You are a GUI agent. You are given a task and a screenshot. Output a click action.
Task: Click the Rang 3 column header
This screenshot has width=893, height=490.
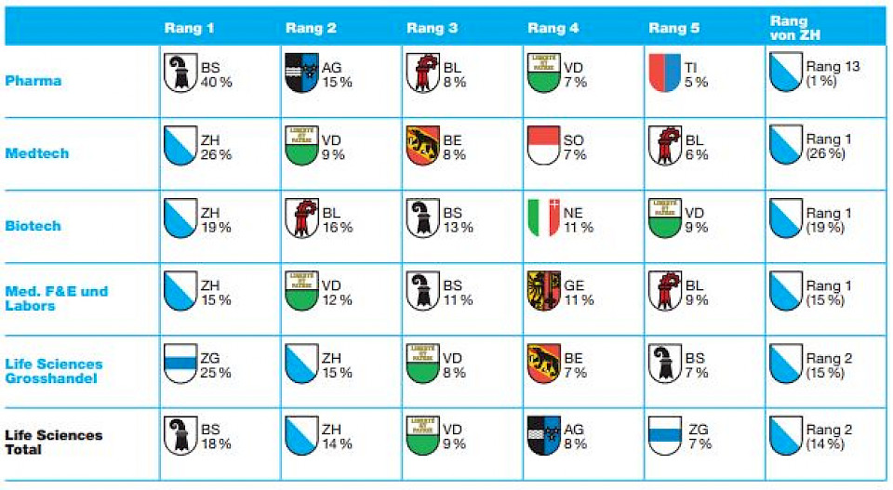coord(432,28)
